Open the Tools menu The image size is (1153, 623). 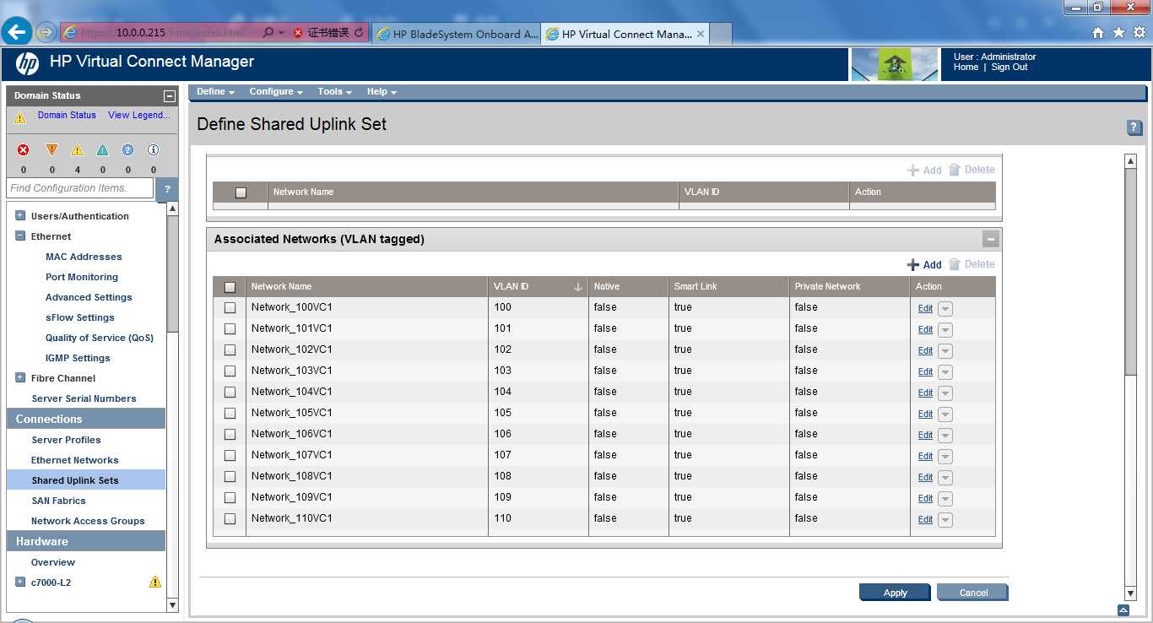point(334,91)
